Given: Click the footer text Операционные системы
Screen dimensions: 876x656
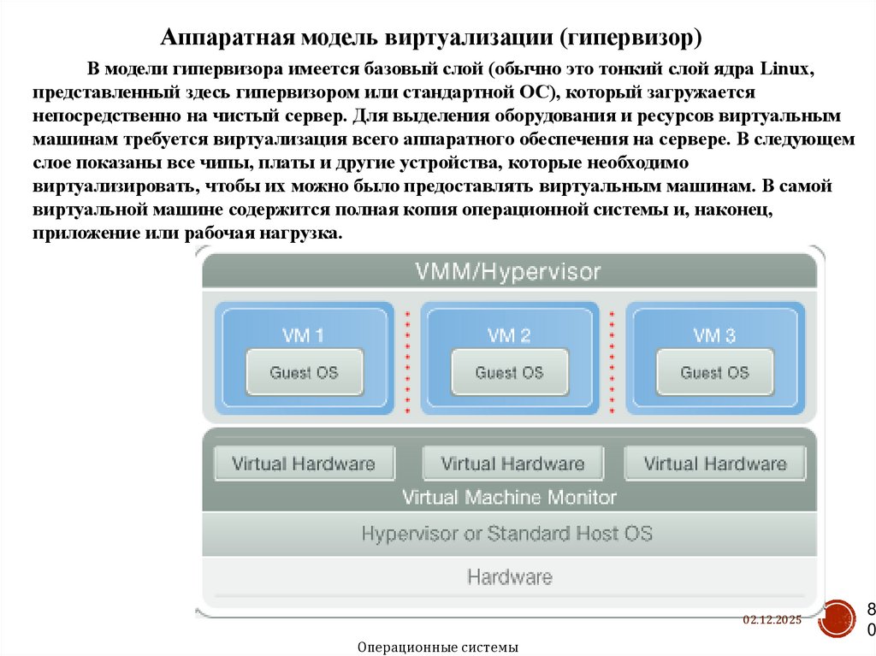Looking at the screenshot, I should pos(438,647).
